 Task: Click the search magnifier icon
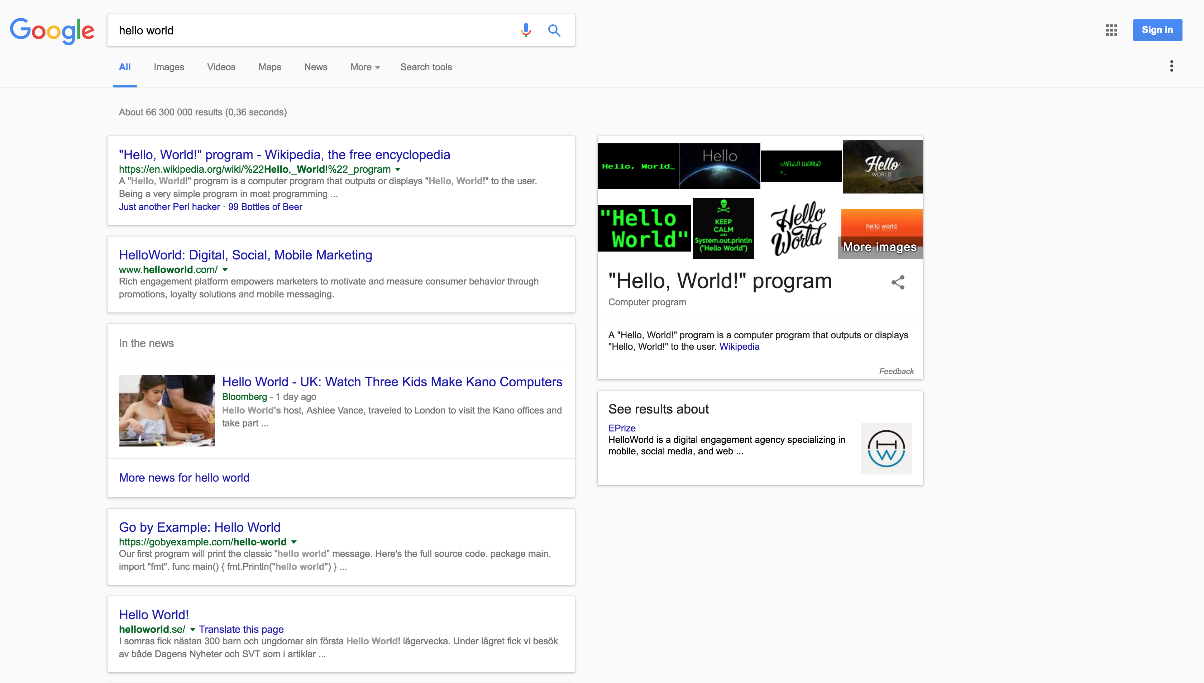pyautogui.click(x=554, y=30)
